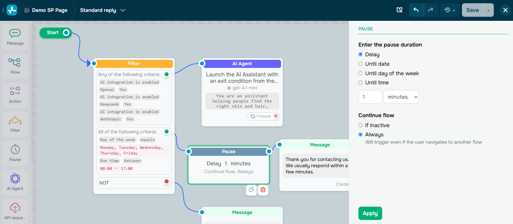Click the green connector of 'Any of the following criteria'
Viewport: 513px width, 224px height.
(x=167, y=74)
